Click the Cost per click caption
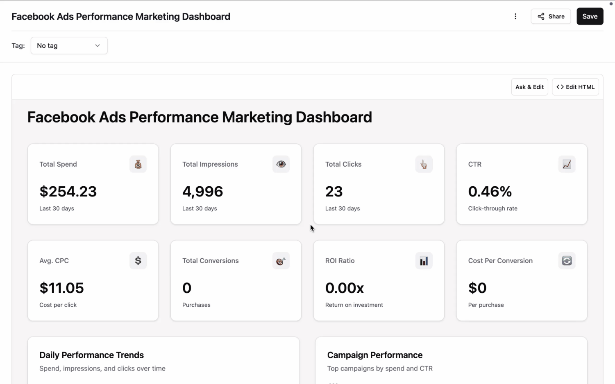The image size is (615, 384). (58, 305)
